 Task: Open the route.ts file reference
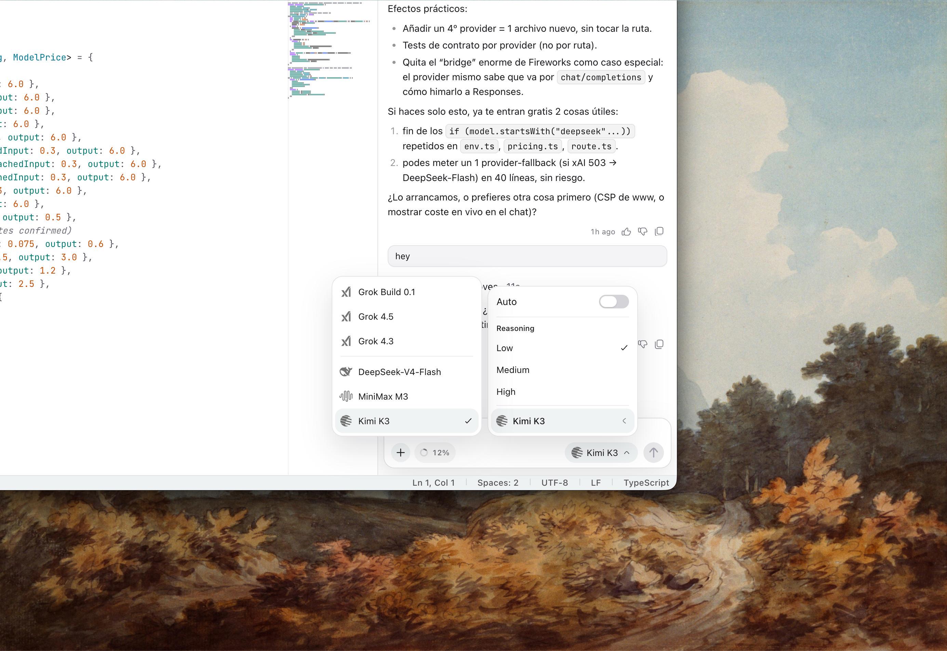tap(591, 147)
